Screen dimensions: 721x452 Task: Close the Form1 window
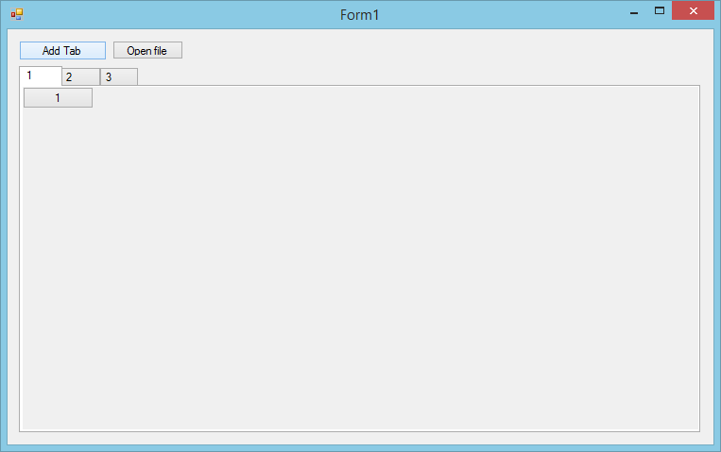(x=693, y=10)
